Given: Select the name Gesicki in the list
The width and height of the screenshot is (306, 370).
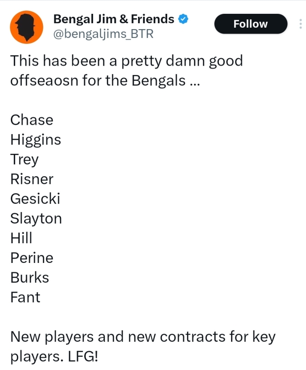Looking at the screenshot, I should point(35,199).
